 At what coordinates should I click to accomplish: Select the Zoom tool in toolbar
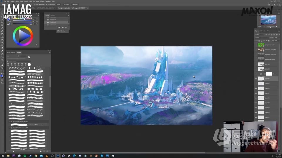pyautogui.click(x=2, y=68)
